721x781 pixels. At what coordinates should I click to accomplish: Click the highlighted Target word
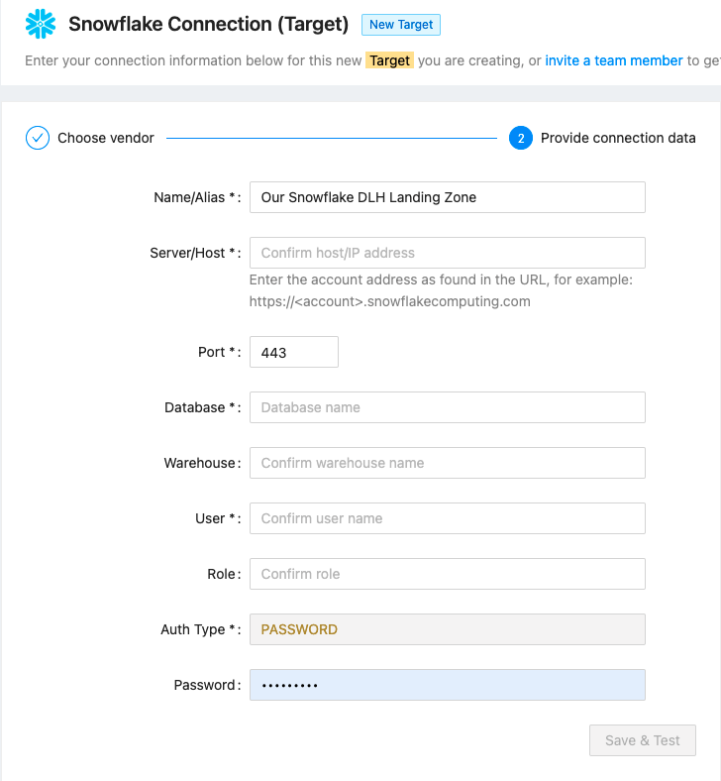(x=389, y=60)
